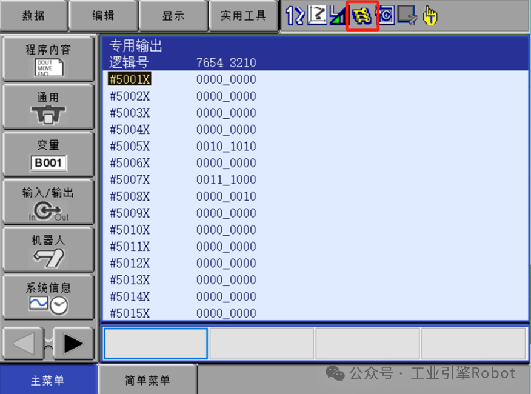Select logic number #5002X
This screenshot has width=531, height=394.
(130, 96)
